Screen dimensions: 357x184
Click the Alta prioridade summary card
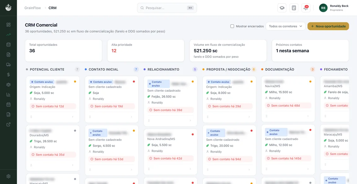pyautogui.click(x=146, y=50)
